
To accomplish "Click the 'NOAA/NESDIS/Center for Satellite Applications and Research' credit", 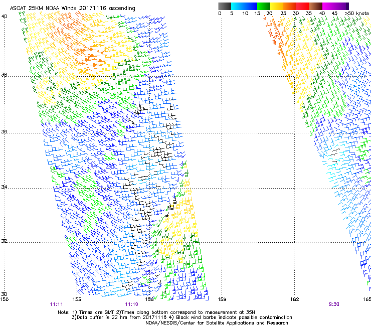I will pyautogui.click(x=217, y=323).
